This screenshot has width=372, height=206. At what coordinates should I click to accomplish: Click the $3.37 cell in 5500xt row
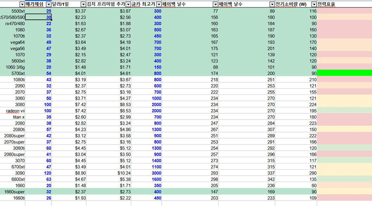(x=69, y=11)
